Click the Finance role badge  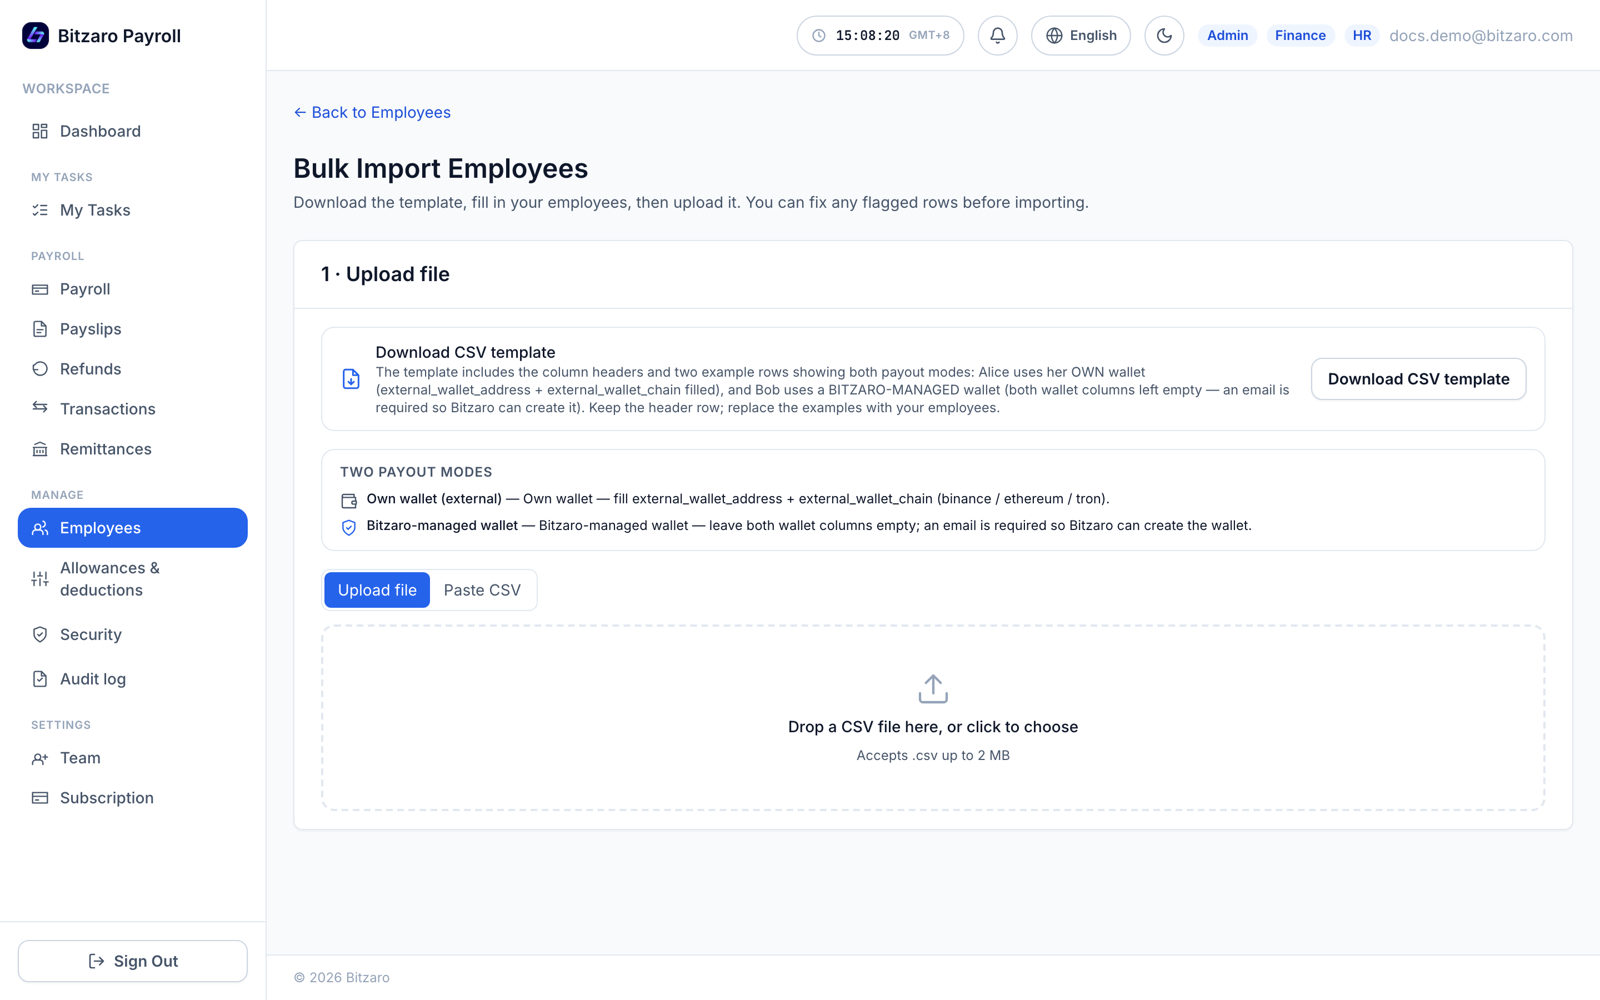1300,36
